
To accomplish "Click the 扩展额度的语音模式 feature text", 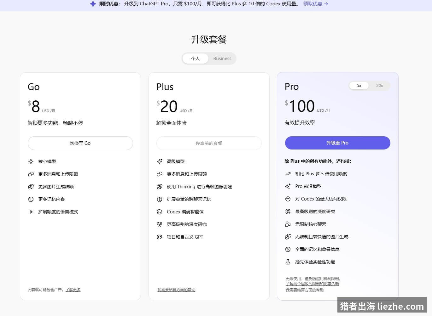I will click(58, 212).
